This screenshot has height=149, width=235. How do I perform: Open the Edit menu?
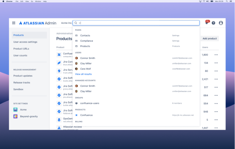tap(22, 1)
